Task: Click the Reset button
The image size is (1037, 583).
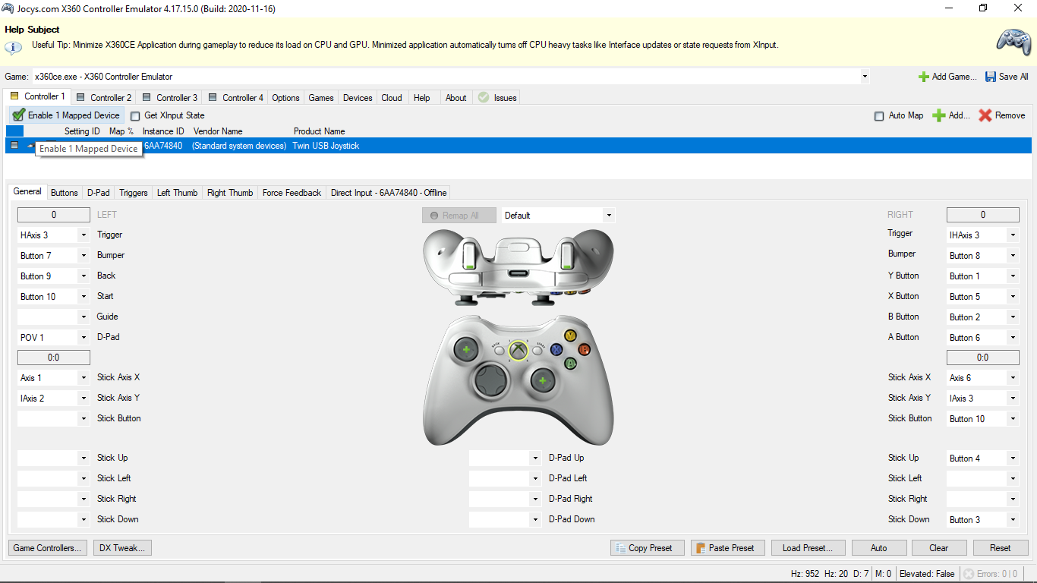Action: (x=1001, y=548)
